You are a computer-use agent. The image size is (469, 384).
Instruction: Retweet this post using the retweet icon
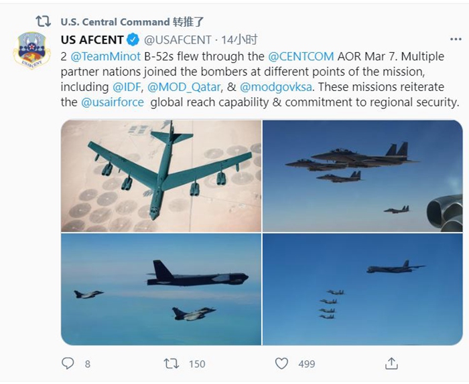(172, 363)
